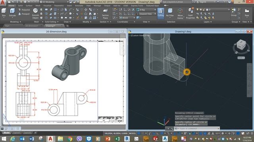Click the Presspull tool
254x142 pixels.
pos(24,14)
